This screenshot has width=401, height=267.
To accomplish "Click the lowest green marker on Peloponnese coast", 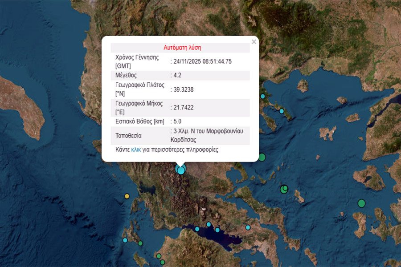I will click(x=163, y=262).
